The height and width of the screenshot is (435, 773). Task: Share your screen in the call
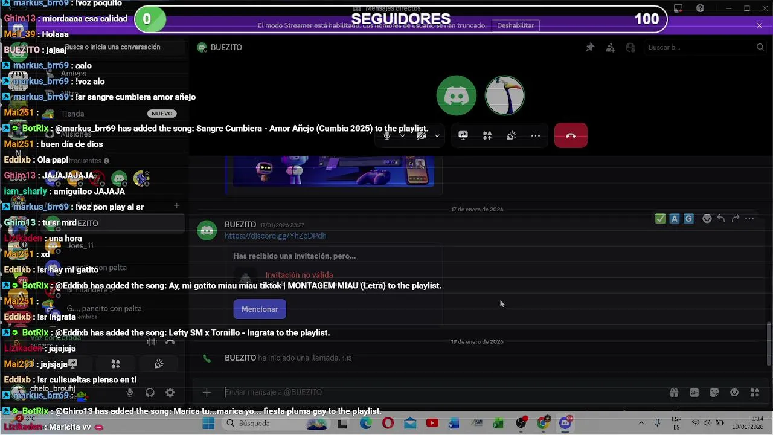(x=463, y=135)
